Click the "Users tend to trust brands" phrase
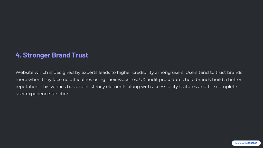 tap(214, 72)
